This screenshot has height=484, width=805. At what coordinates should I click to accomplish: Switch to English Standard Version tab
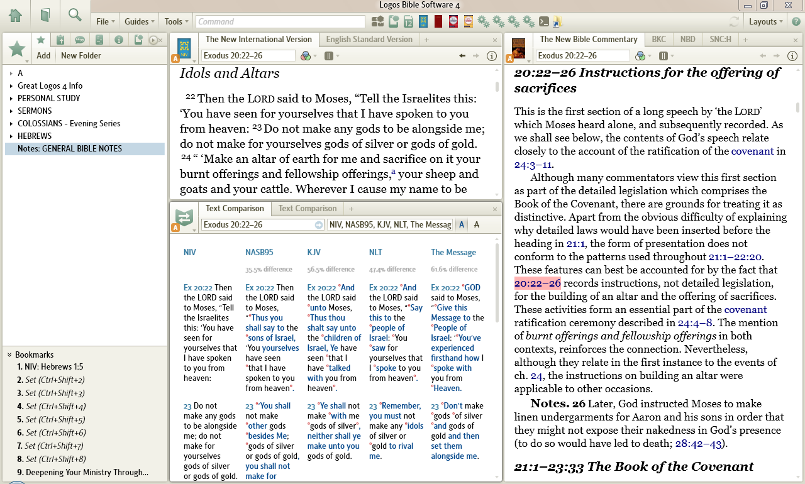point(369,40)
